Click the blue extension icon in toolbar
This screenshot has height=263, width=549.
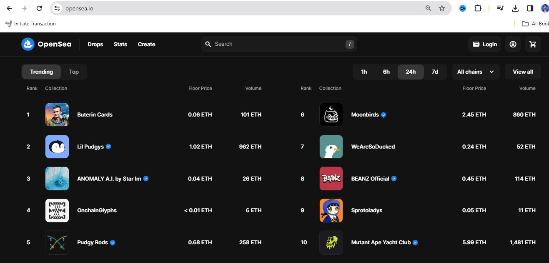(x=463, y=8)
